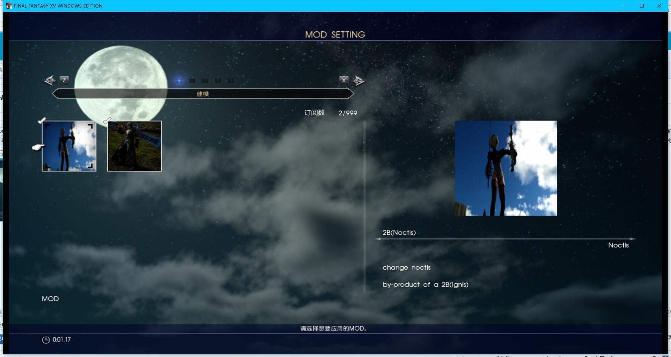
Task: Select the 2B(Noctis) mod thumbnail
Action: coord(69,146)
